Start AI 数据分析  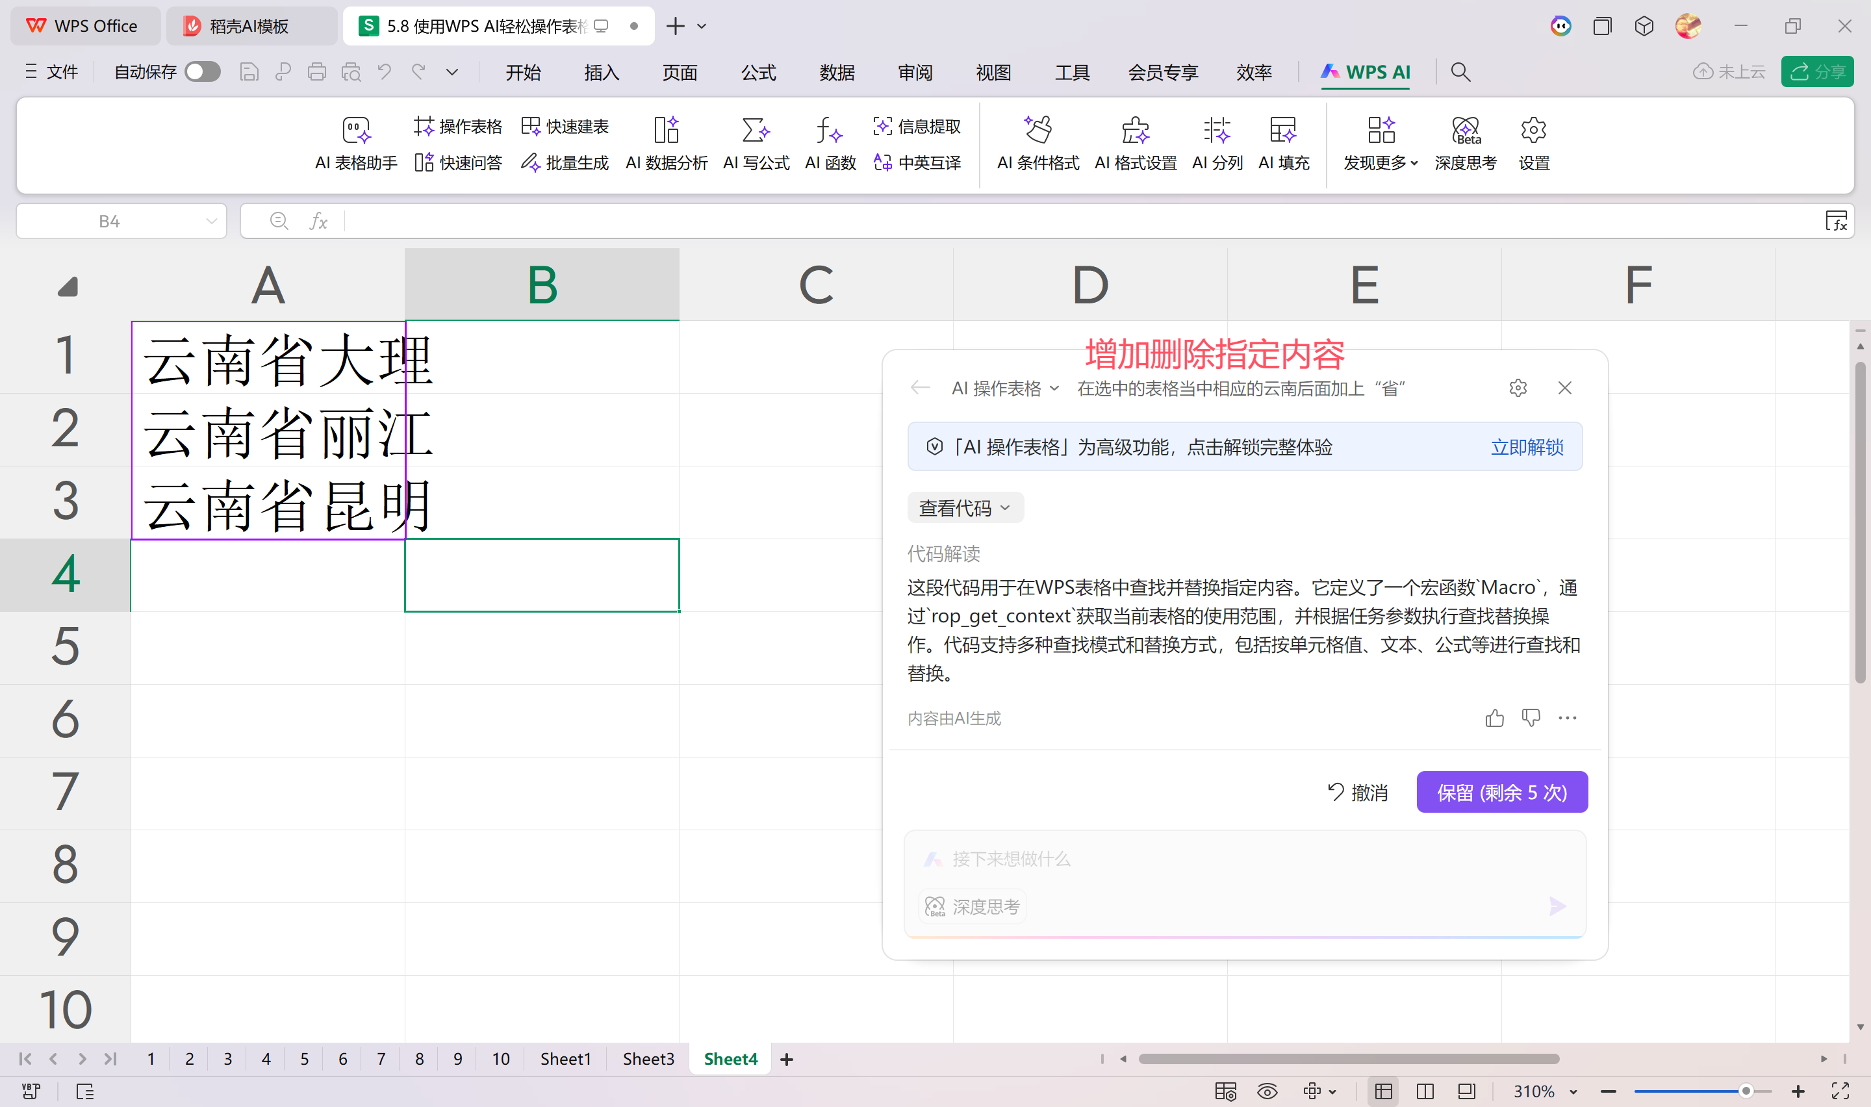coord(666,144)
